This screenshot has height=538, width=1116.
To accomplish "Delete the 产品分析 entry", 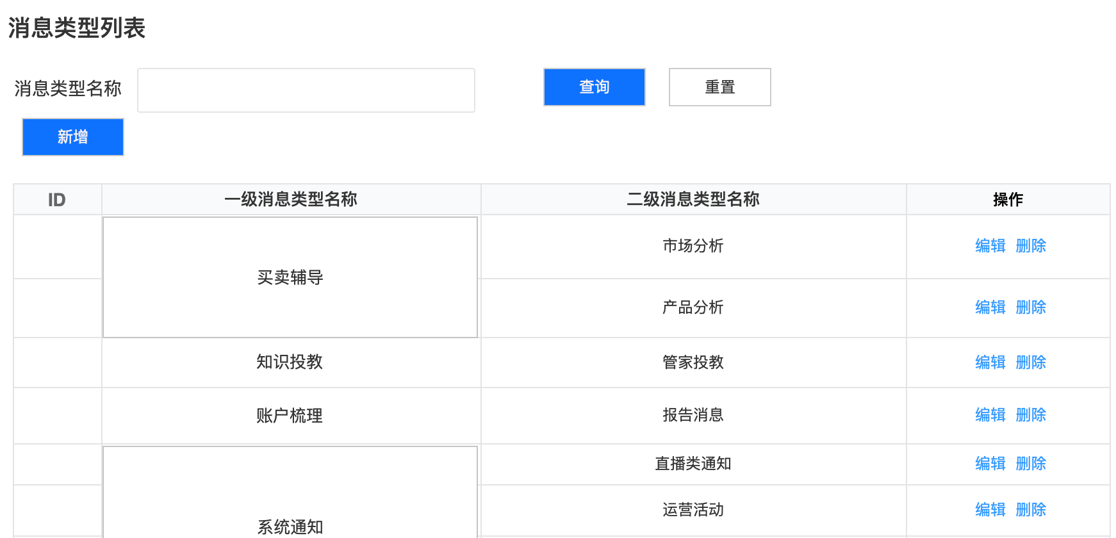I will click(1030, 307).
